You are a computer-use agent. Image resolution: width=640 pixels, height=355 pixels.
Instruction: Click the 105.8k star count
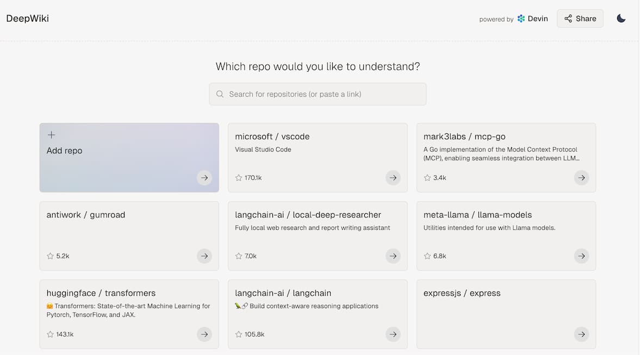(x=254, y=334)
